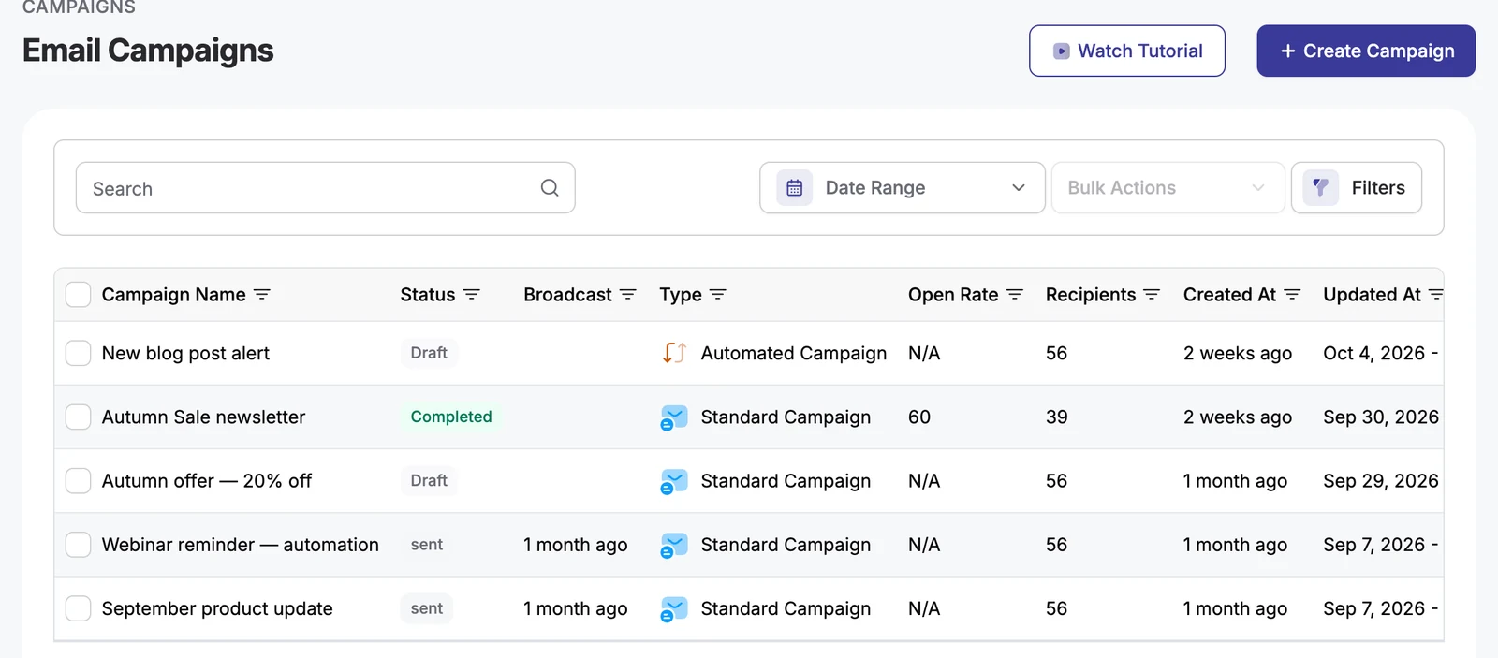
Task: Click the Open Rate column sort icon
Action: [1015, 295]
